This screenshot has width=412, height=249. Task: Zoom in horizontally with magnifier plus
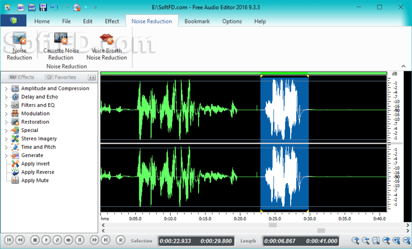[355, 240]
